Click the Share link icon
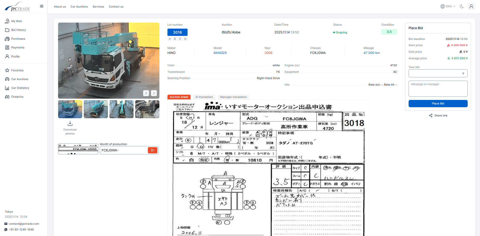This screenshot has height=236, width=480. (x=431, y=115)
